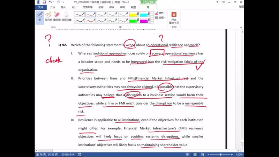Click the Redo/Repeat icon

[58, 2]
